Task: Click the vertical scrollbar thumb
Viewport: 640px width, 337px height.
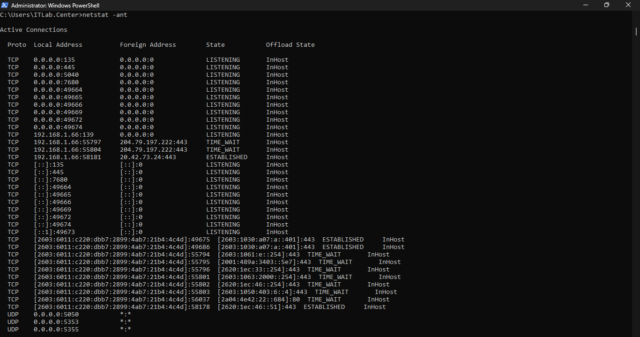Action: [636, 31]
